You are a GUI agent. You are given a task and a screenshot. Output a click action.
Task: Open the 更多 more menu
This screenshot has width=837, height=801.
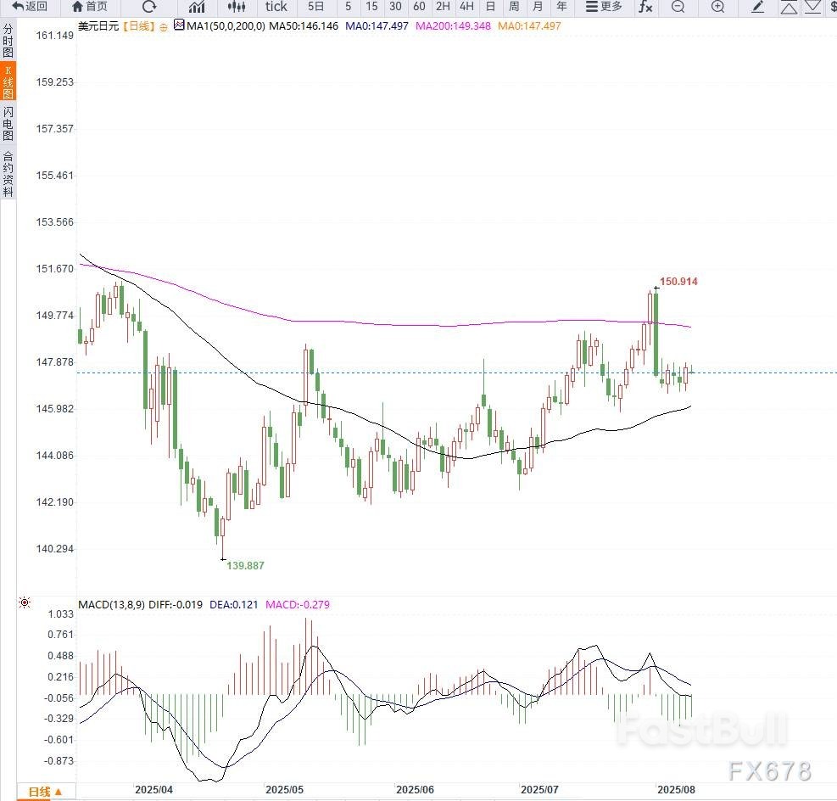(x=604, y=7)
